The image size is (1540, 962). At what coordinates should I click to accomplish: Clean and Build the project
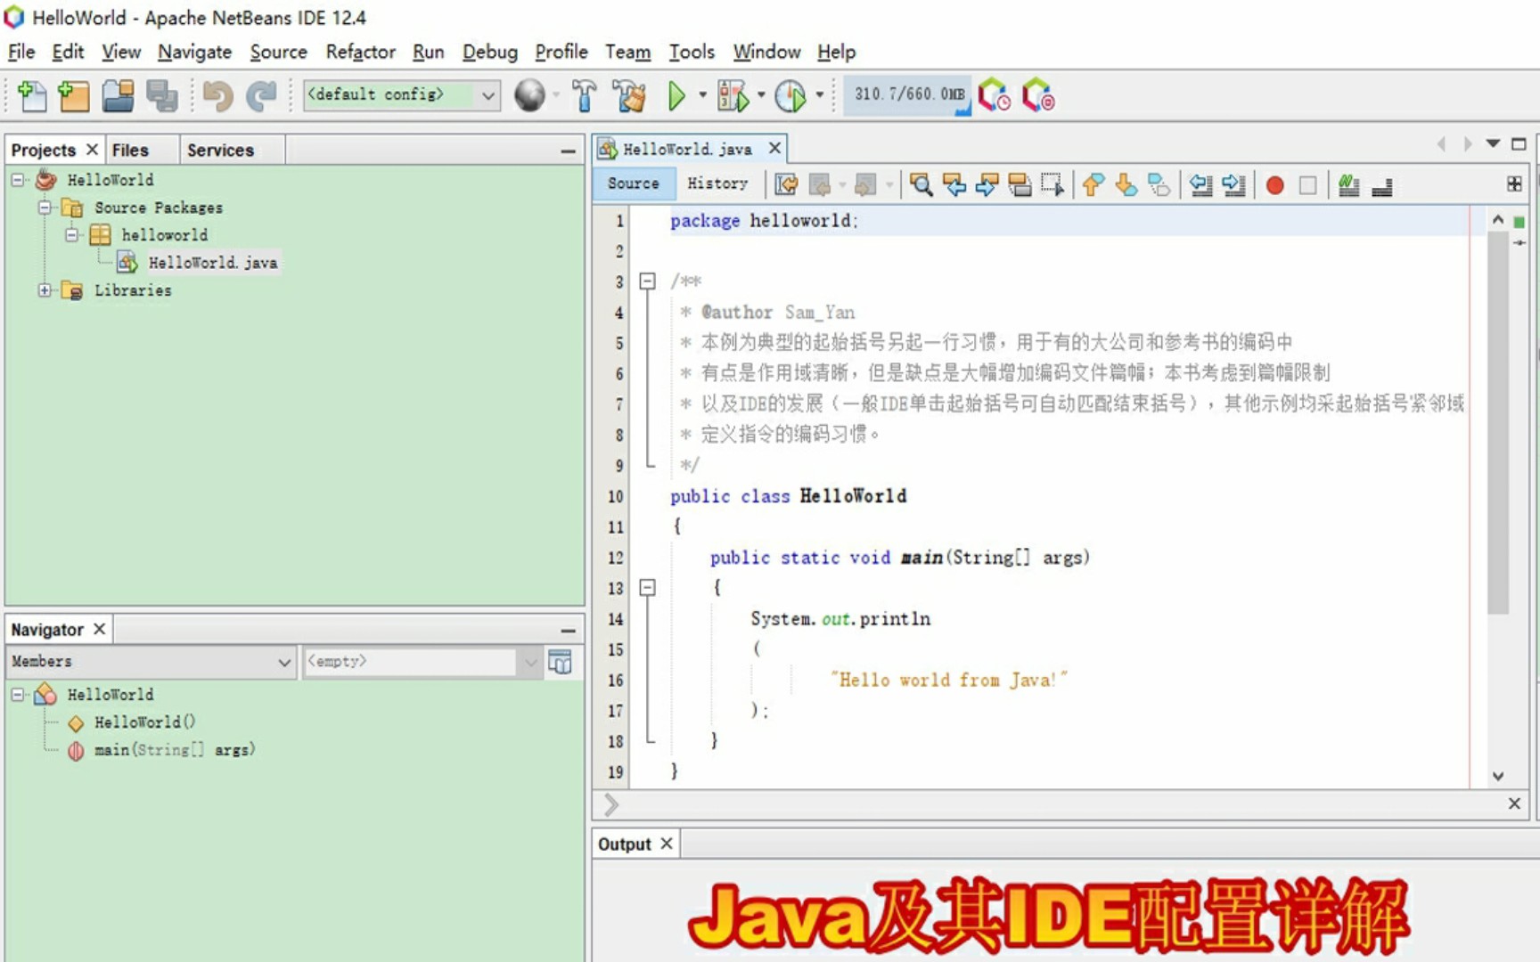[629, 95]
